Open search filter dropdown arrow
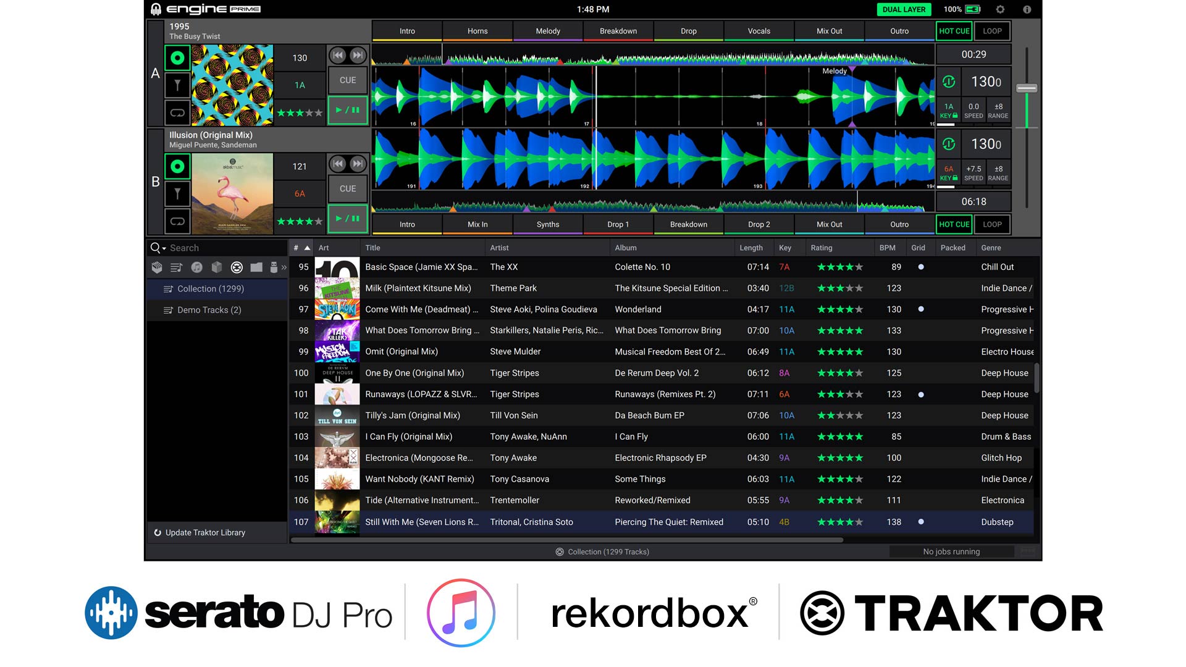Viewport: 1186px width, 667px height. [x=164, y=248]
